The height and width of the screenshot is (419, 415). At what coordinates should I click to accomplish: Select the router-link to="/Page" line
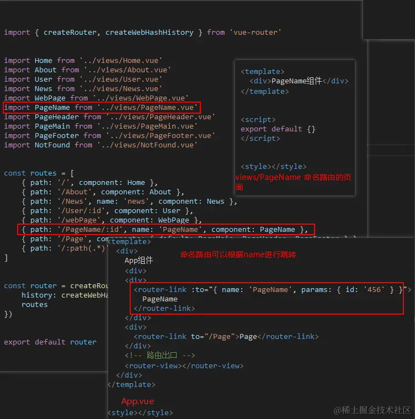(226, 336)
